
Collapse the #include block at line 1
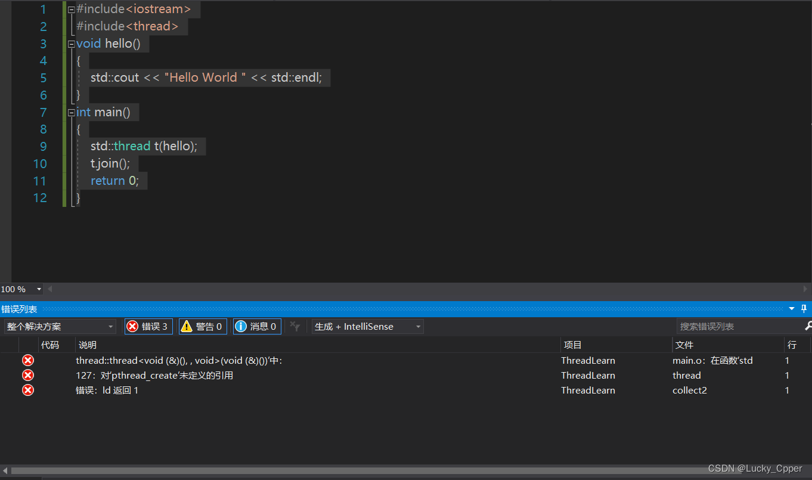[x=72, y=10]
